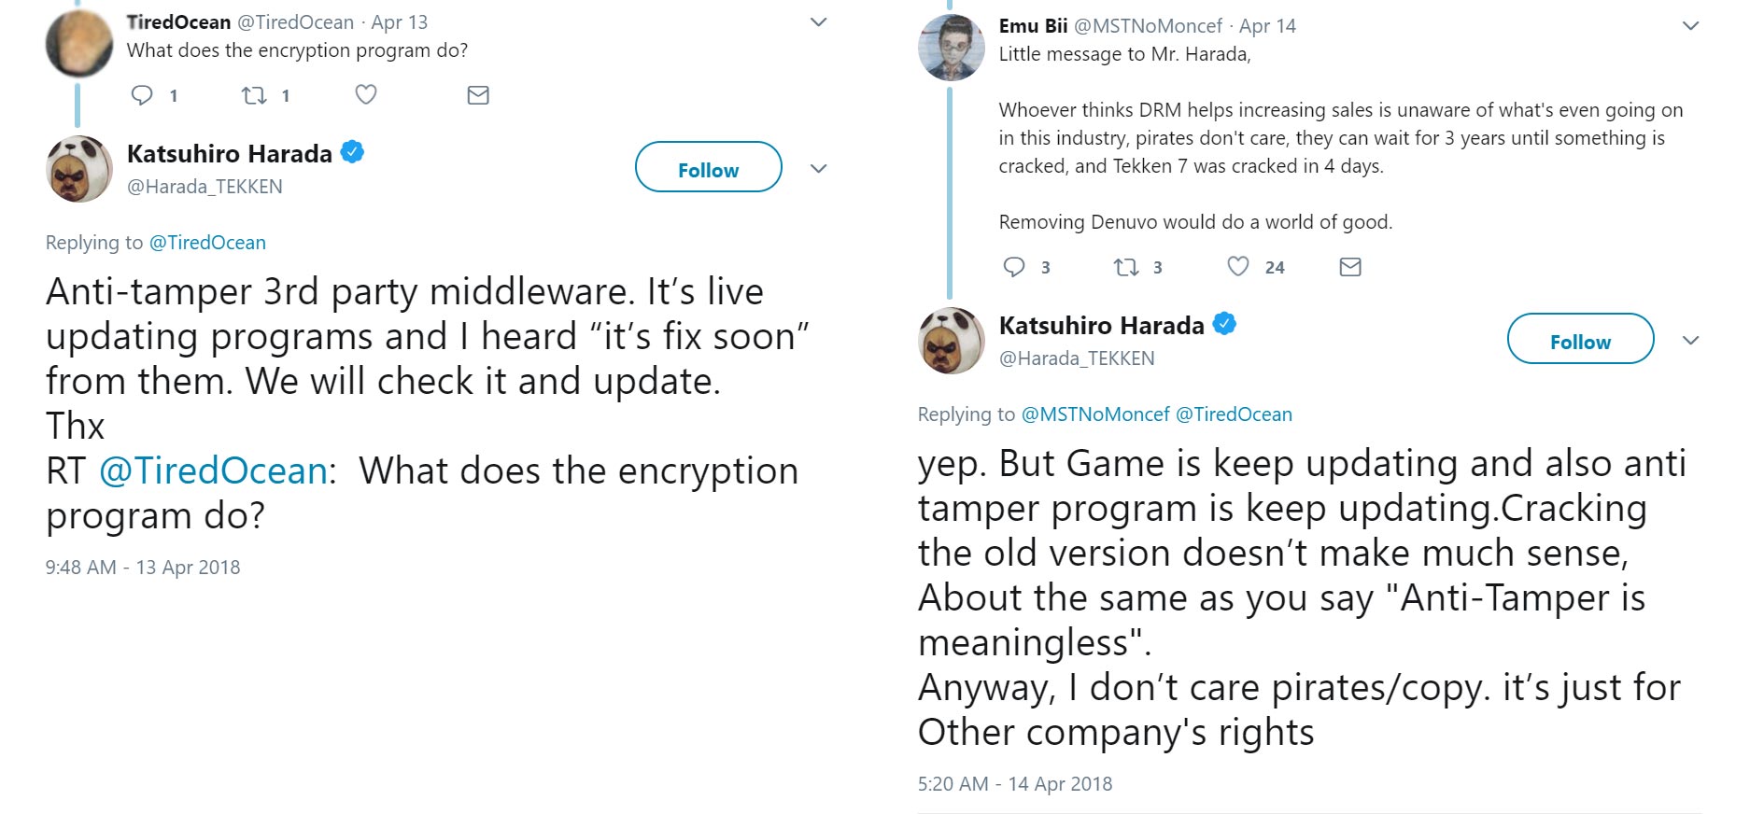Open @TiredOcean mention in retweet text

coord(214,471)
